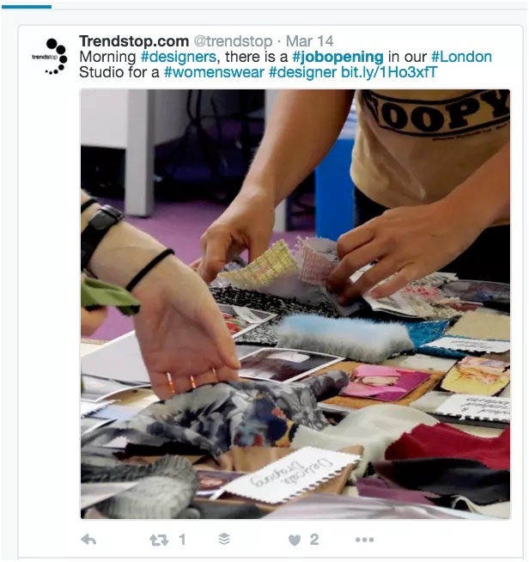Open the three-dots more options menu

[x=365, y=540]
